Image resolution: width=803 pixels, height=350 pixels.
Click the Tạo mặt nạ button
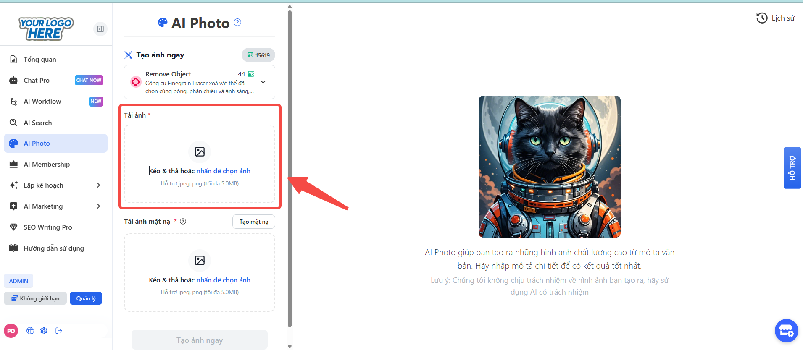coord(253,222)
